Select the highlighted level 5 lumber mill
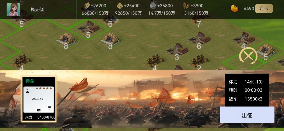This screenshot has height=131, width=284. (89, 28)
